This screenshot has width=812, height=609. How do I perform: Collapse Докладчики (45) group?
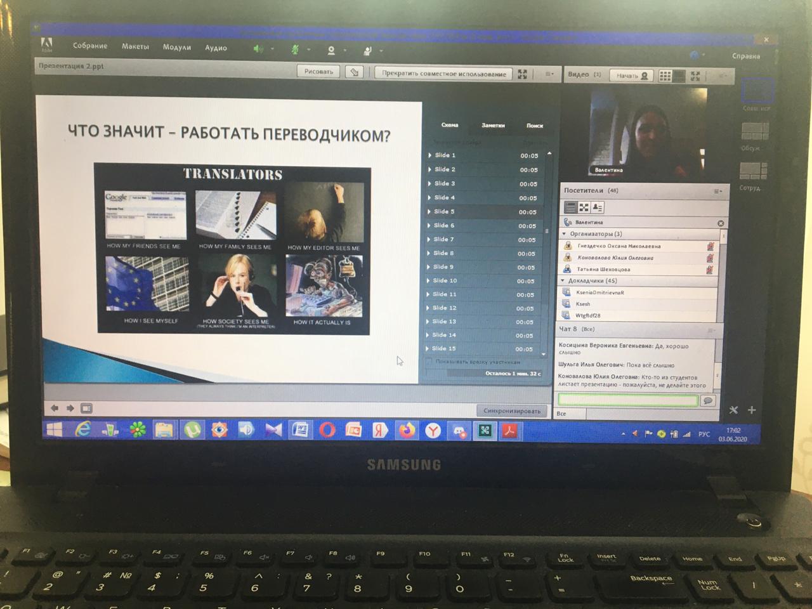tap(563, 280)
